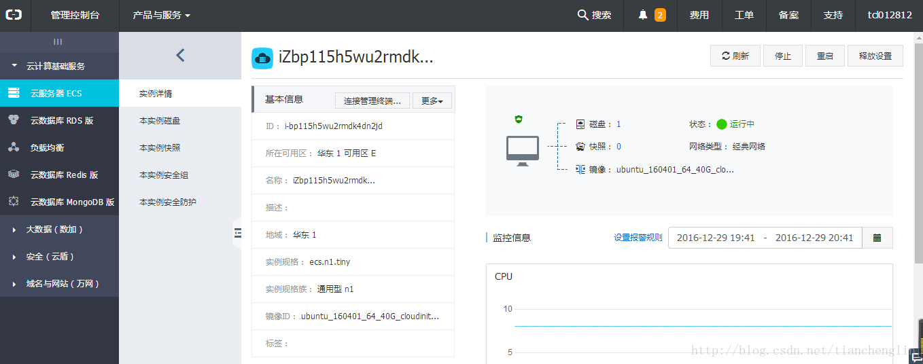Open the 工单 menu item

(x=744, y=15)
